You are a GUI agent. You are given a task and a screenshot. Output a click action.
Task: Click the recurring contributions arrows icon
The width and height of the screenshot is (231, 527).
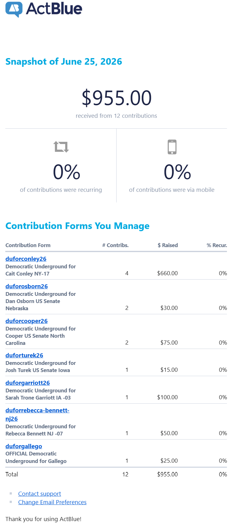click(x=61, y=147)
